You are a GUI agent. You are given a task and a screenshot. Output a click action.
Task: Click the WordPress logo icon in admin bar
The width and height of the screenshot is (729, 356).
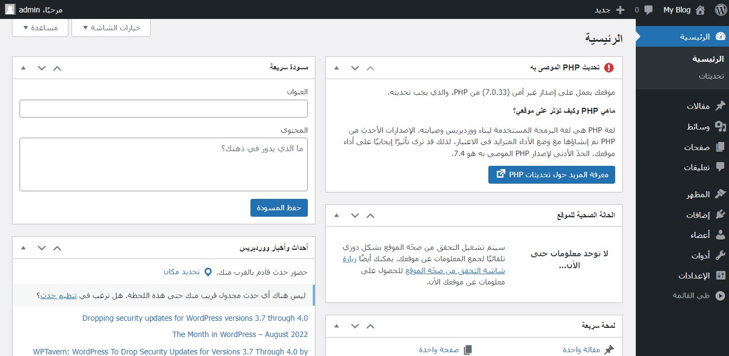pyautogui.click(x=720, y=10)
